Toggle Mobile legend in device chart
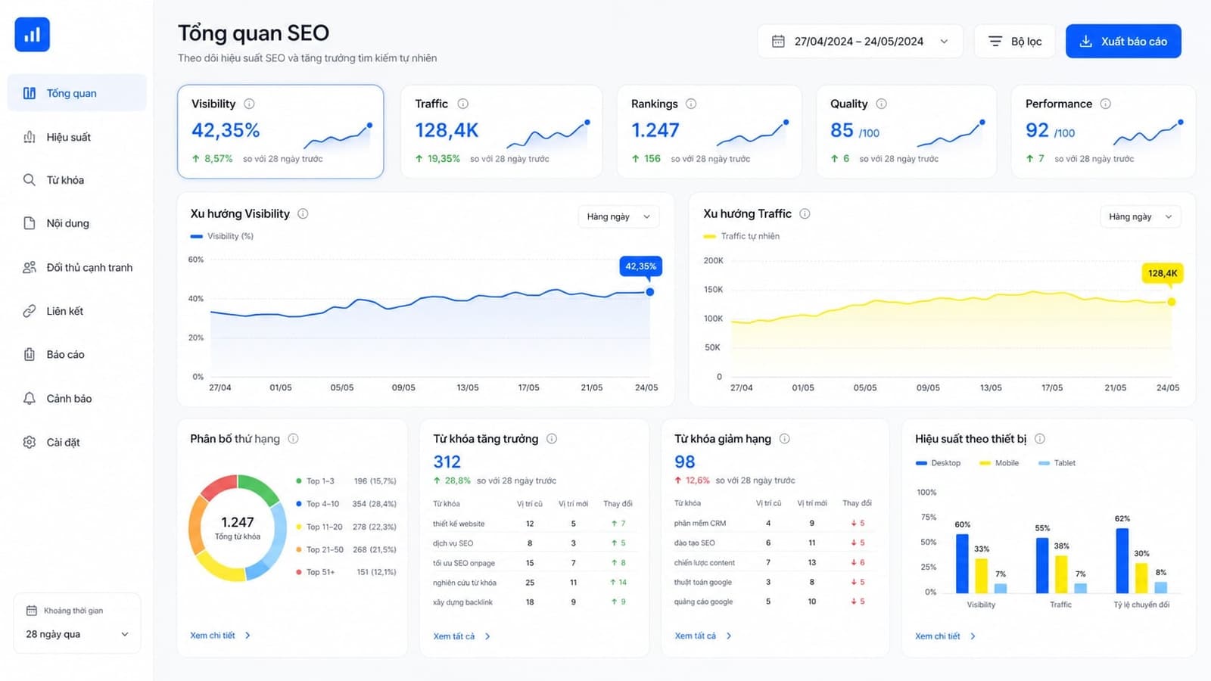The height and width of the screenshot is (681, 1211). (999, 463)
